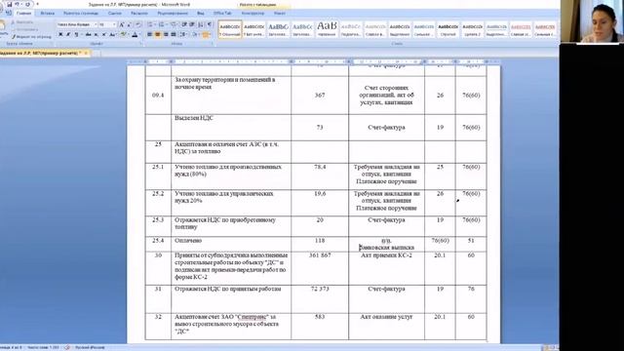Toggle Underline formatting
This screenshot has width=624, height=351.
coord(76,35)
